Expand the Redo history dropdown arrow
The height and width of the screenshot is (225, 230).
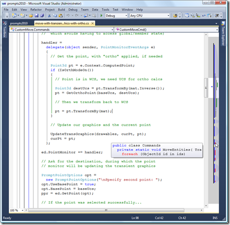81,16
